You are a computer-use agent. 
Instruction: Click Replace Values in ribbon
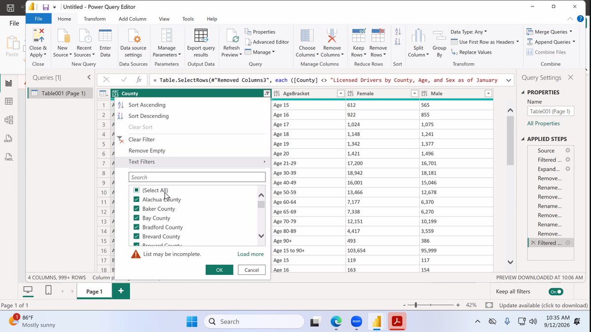[x=471, y=52]
